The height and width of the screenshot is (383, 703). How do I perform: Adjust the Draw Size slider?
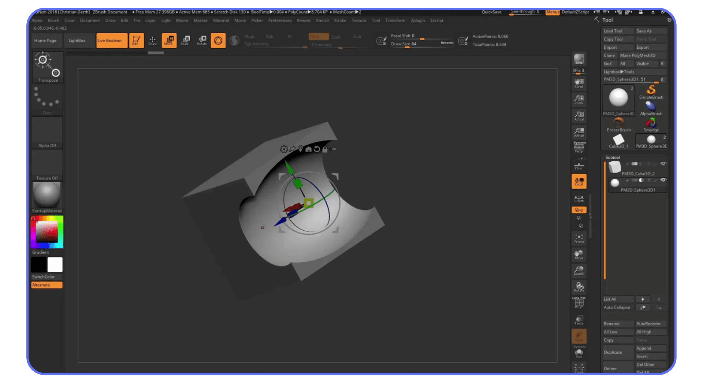tap(421, 44)
